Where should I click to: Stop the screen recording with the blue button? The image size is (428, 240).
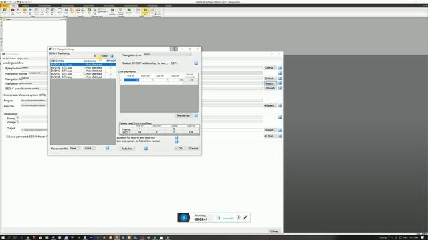184,217
